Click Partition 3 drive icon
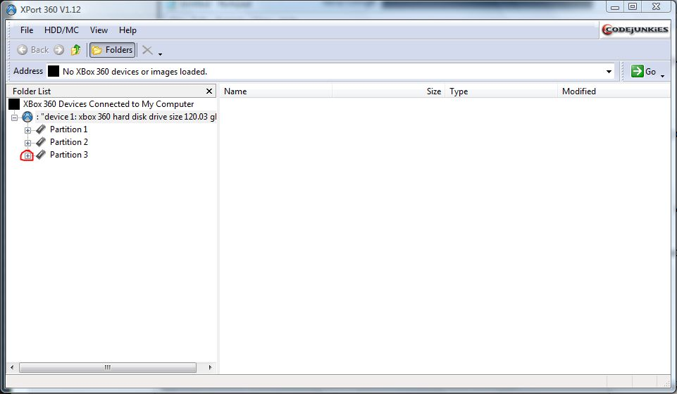677x394 pixels. (41, 155)
